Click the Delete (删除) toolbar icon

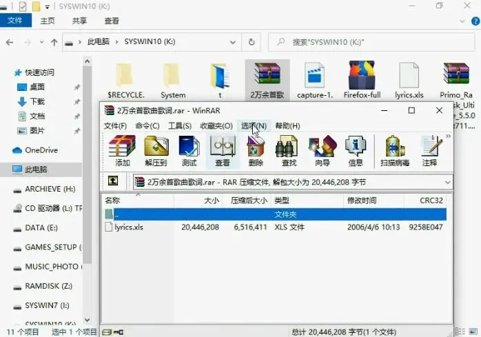[256, 152]
